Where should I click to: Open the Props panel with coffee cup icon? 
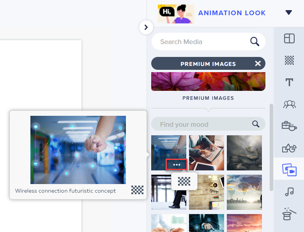289,126
